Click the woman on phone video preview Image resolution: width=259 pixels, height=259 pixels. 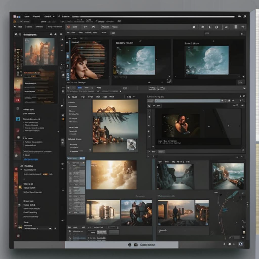pyautogui.click(x=180, y=126)
